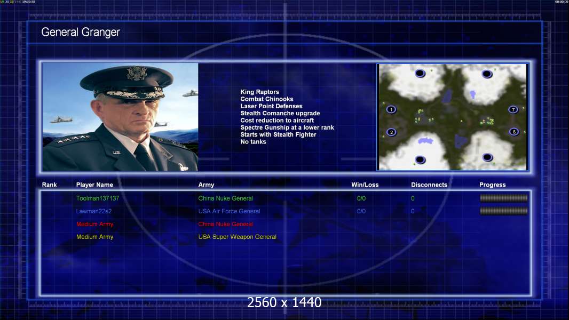Click the Win/Loss column header
569x320 pixels.
365,185
